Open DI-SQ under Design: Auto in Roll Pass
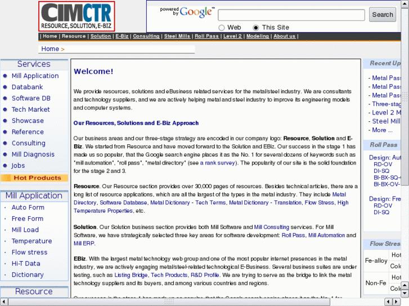The width and height of the screenshot is (409, 306). pyautogui.click(x=381, y=171)
